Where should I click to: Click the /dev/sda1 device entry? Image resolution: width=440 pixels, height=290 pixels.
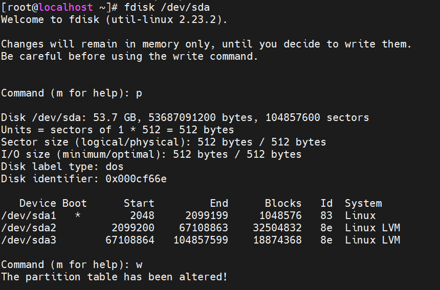pyautogui.click(x=28, y=215)
